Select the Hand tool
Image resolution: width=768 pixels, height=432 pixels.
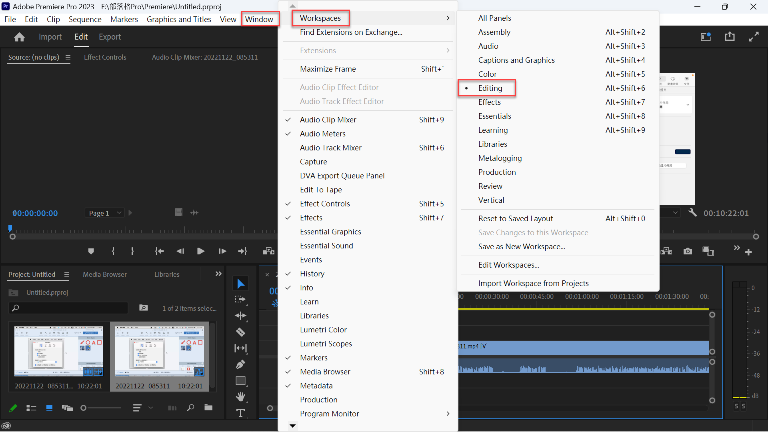coord(240,397)
